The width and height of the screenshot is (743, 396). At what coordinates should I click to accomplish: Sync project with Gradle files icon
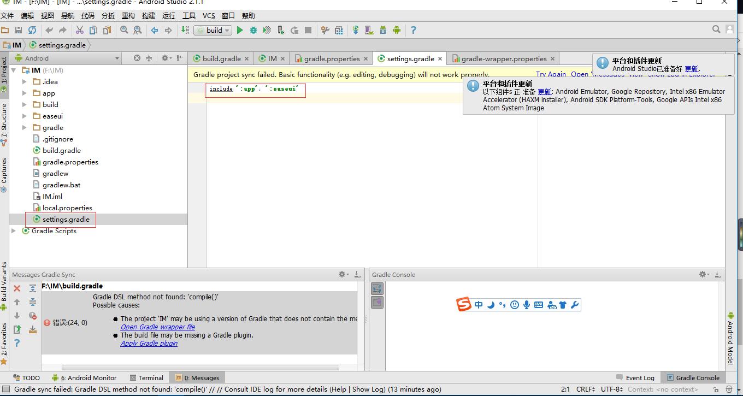[x=356, y=31]
